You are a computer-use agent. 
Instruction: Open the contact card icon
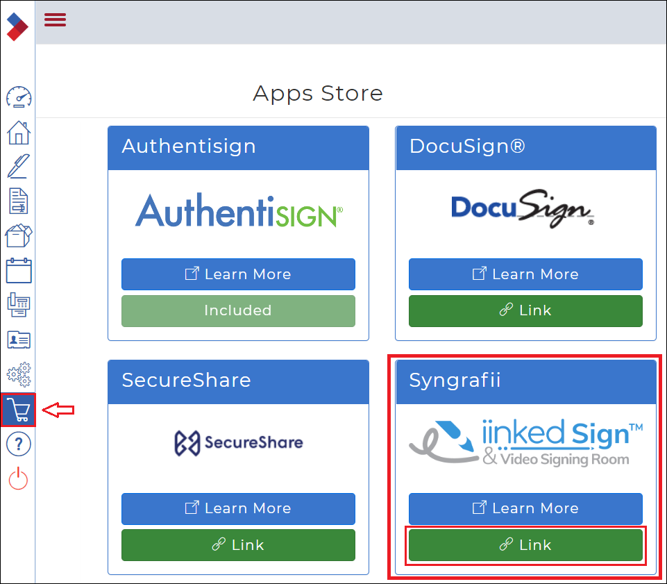(19, 340)
